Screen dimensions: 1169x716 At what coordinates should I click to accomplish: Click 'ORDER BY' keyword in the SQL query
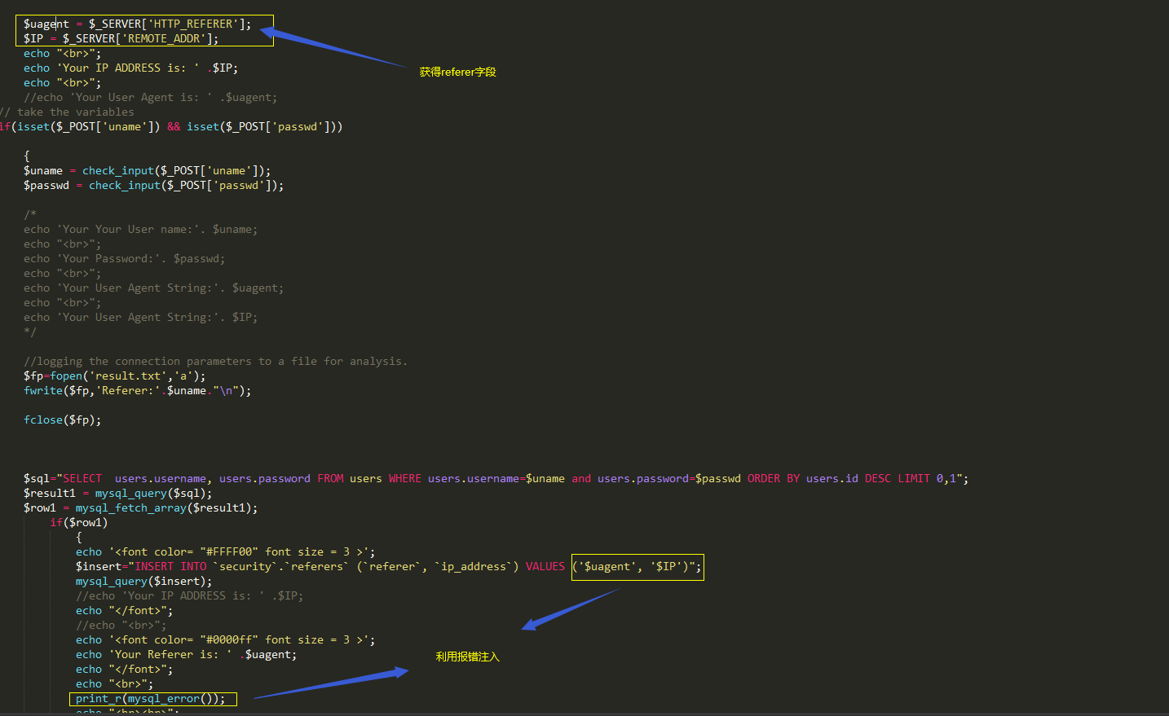point(774,478)
